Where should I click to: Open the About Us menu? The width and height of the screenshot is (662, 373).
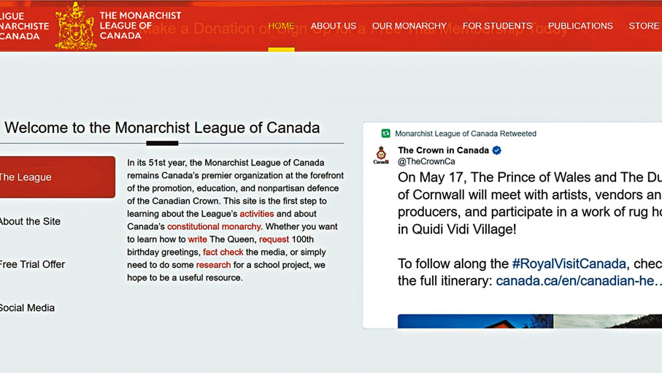click(334, 26)
